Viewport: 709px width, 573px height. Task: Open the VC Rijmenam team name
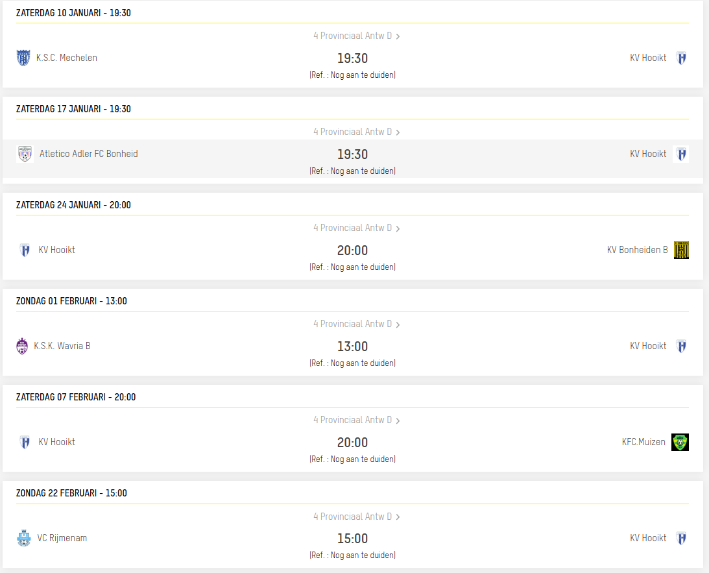(x=62, y=538)
